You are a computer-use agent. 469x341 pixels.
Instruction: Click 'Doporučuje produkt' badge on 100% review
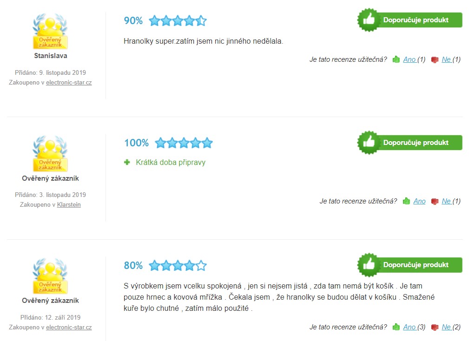[x=410, y=143]
